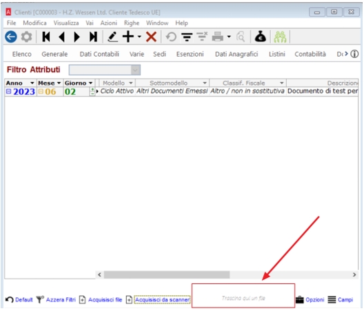Viewport: 364px width, 311px height.
Task: Click the edit pencil icon
Action: pyautogui.click(x=112, y=37)
